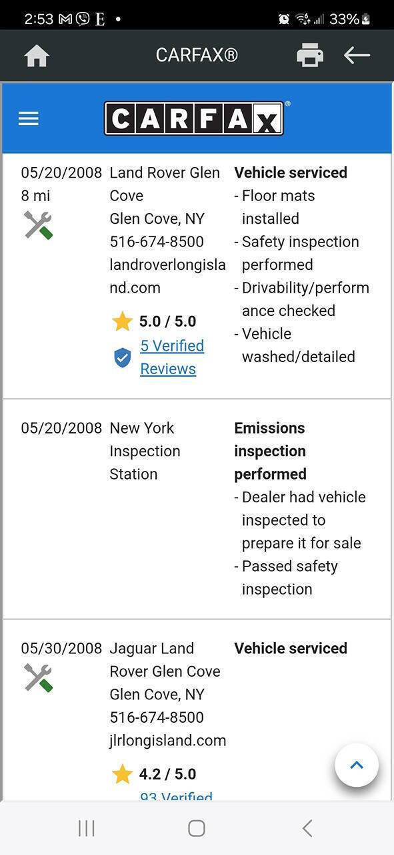Screen dimensions: 394x855
Task: Tap jlrlongisland.com website text
Action: click(x=167, y=741)
